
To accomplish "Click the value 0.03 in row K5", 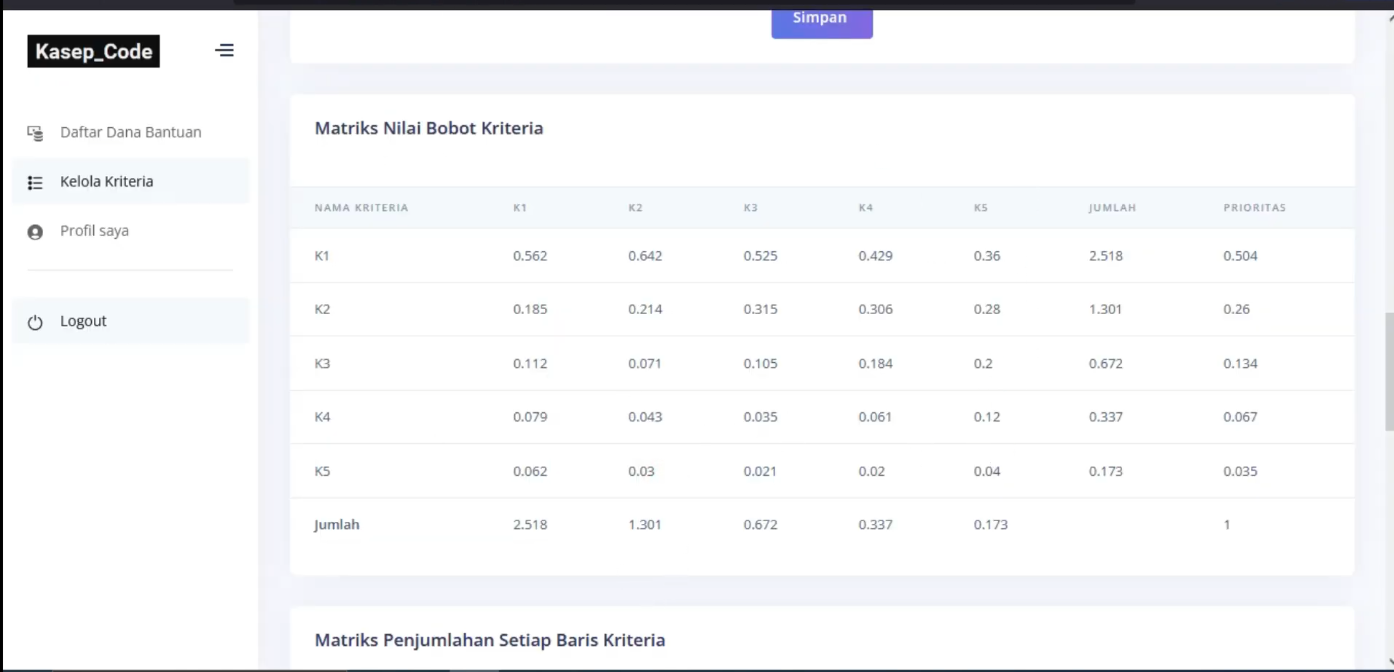I will (x=641, y=471).
